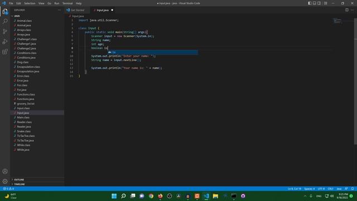This screenshot has height=201, width=357.
Task: Open the notifications bell in status bar
Action: (x=353, y=189)
